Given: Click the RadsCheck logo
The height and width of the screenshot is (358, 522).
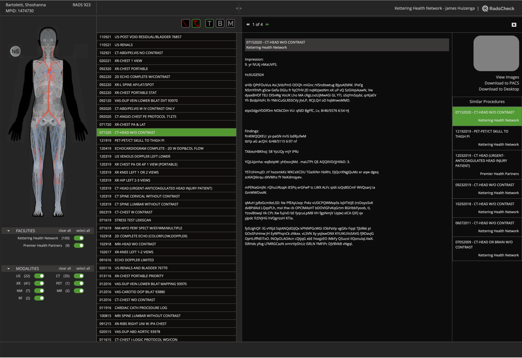Looking at the screenshot, I should (x=498, y=9).
